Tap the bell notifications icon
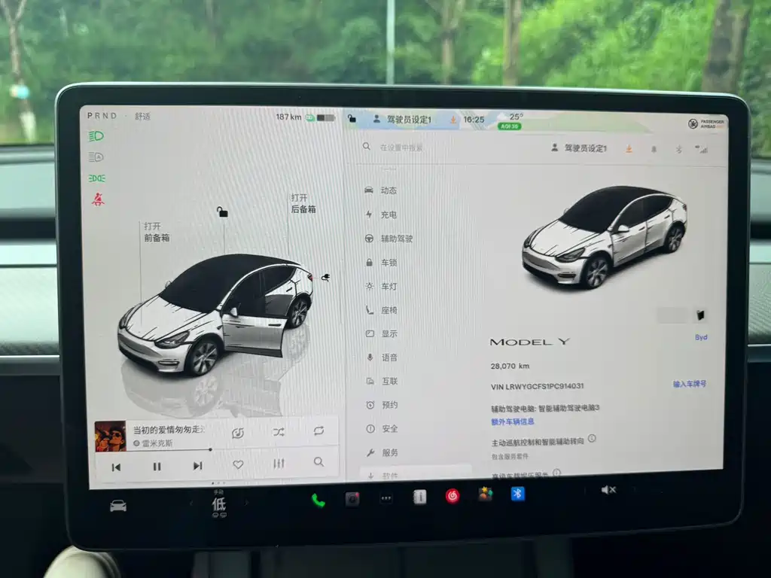The image size is (771, 578). [654, 150]
